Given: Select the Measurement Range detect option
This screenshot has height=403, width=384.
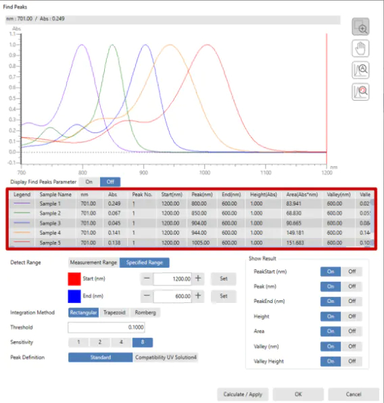Looking at the screenshot, I should click(x=93, y=262).
